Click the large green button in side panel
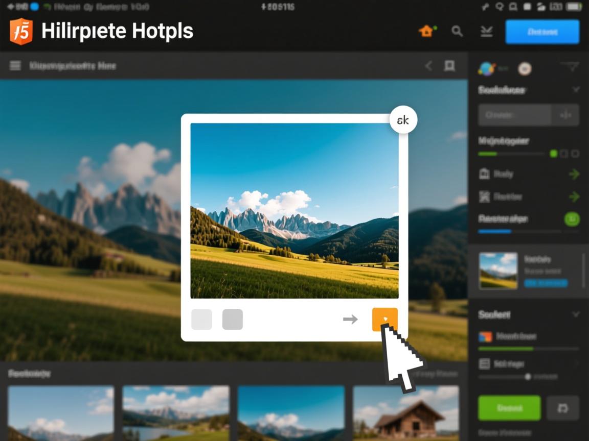 tap(509, 408)
